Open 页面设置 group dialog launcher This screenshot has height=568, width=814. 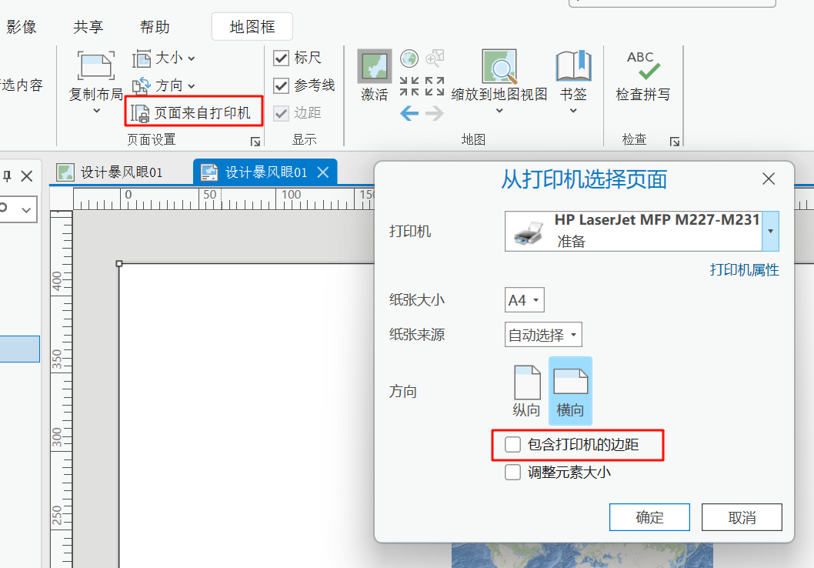pos(255,141)
